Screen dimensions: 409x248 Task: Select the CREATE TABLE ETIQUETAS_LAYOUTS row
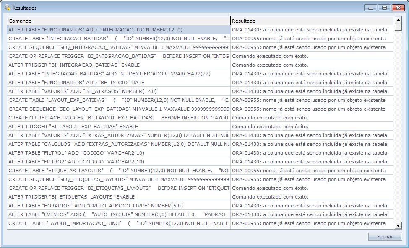coord(118,170)
